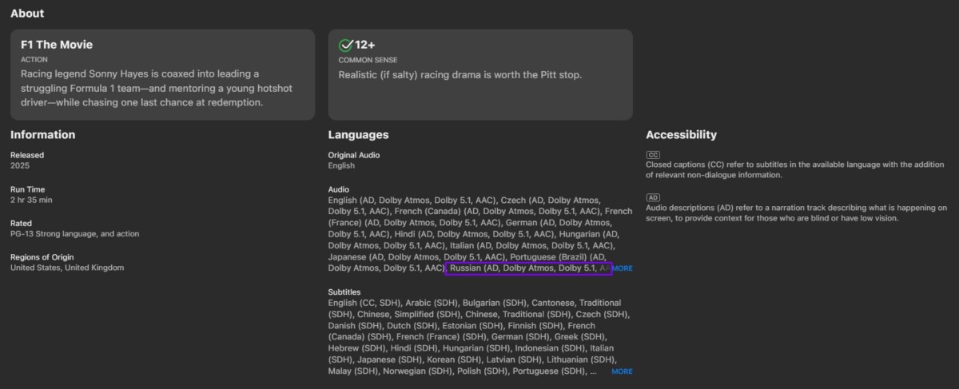The height and width of the screenshot is (389, 959).
Task: Open the Common Sense 12+ review card
Action: (x=479, y=74)
